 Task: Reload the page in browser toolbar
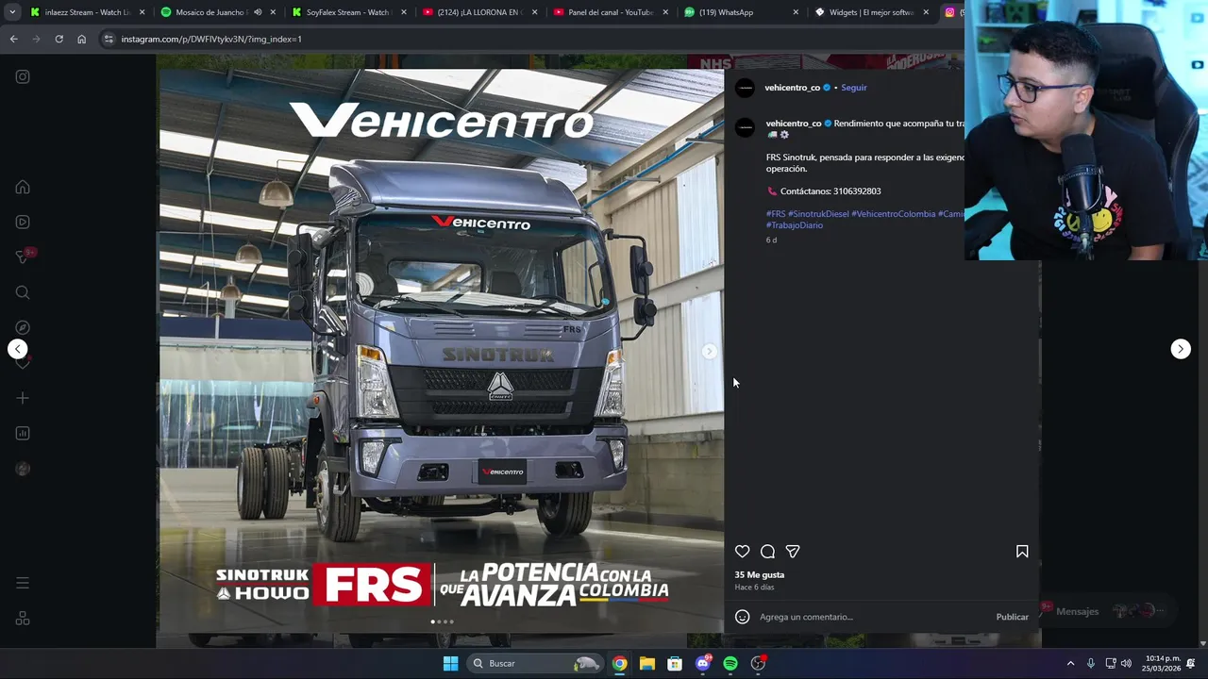59,39
